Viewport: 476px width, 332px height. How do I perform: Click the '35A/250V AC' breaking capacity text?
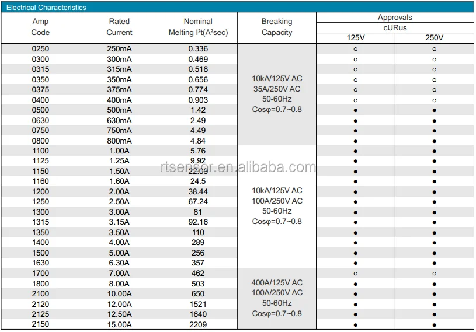[x=277, y=89]
